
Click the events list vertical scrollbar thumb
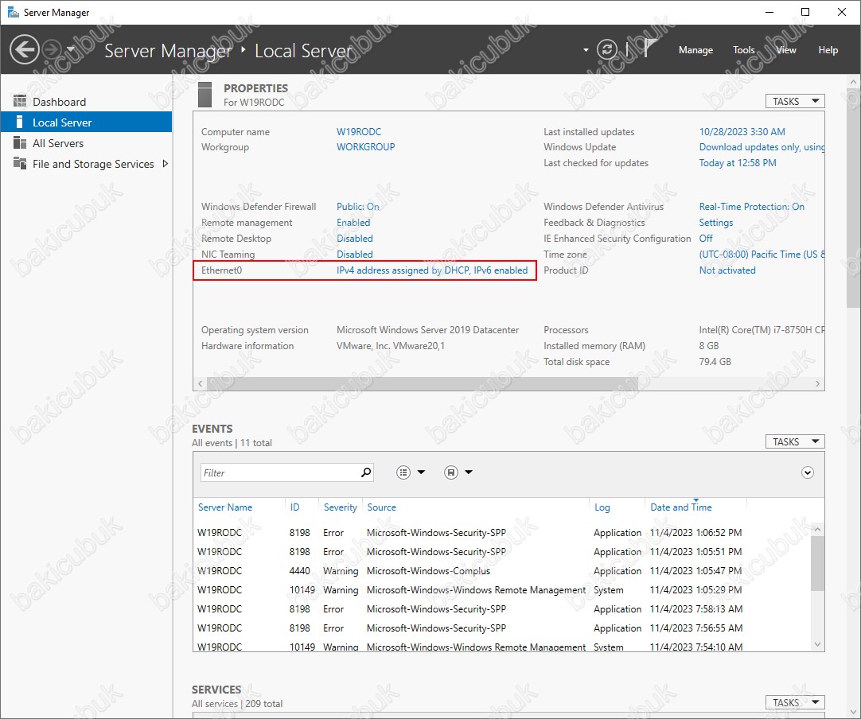(817, 564)
